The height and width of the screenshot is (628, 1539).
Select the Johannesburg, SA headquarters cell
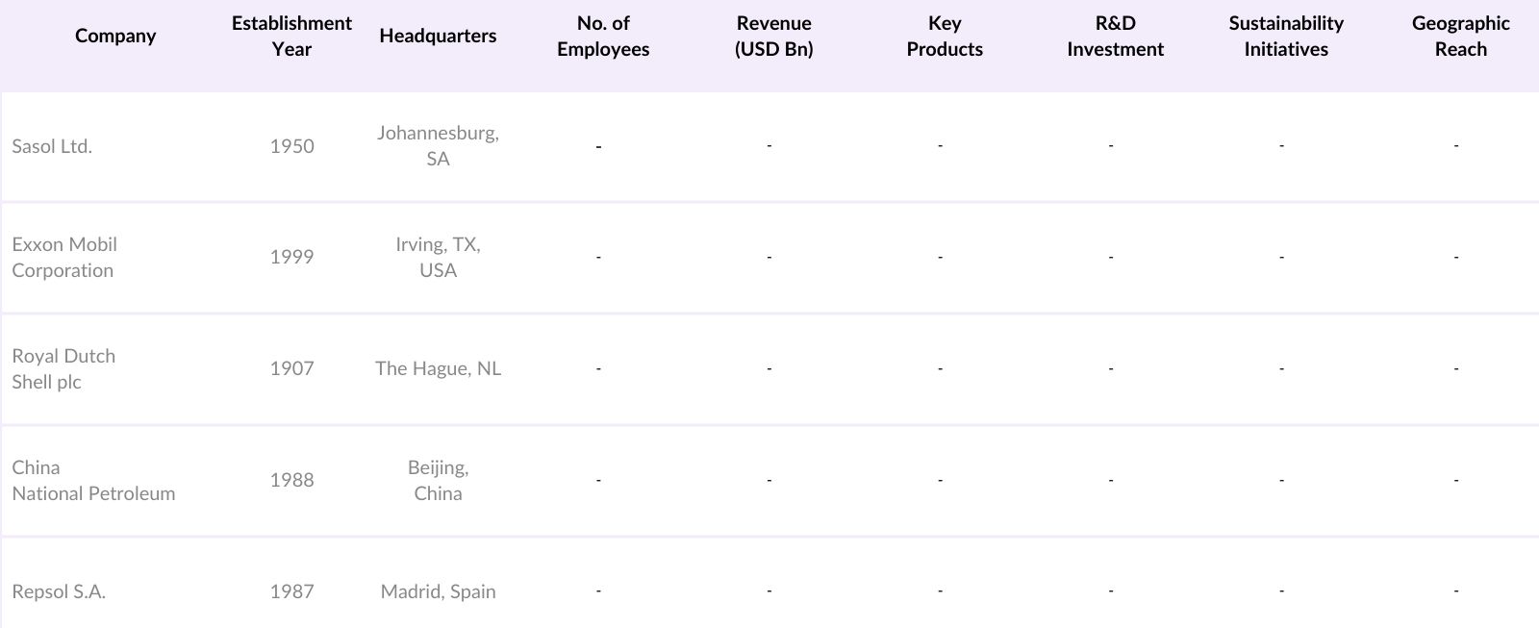(438, 146)
